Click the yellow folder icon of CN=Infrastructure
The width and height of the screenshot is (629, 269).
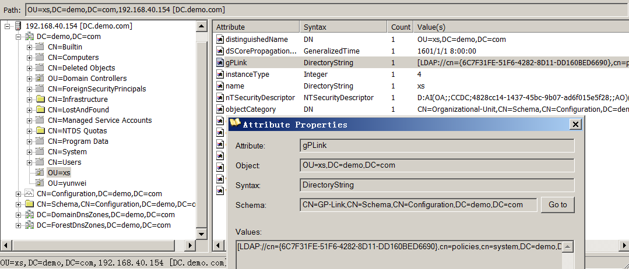pos(40,99)
